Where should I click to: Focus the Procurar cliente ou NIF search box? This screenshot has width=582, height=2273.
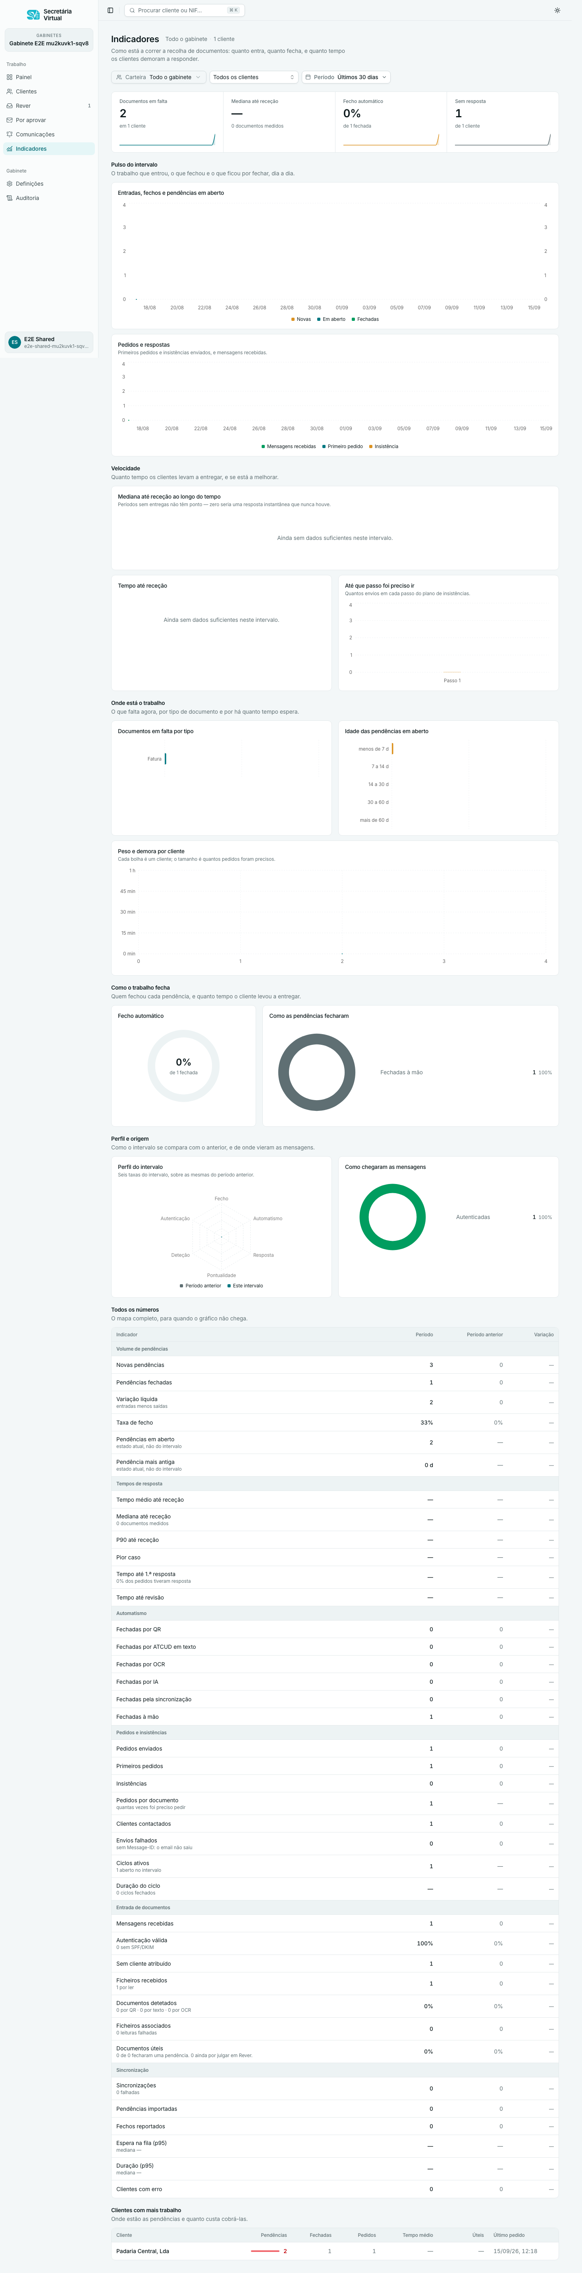[184, 11]
